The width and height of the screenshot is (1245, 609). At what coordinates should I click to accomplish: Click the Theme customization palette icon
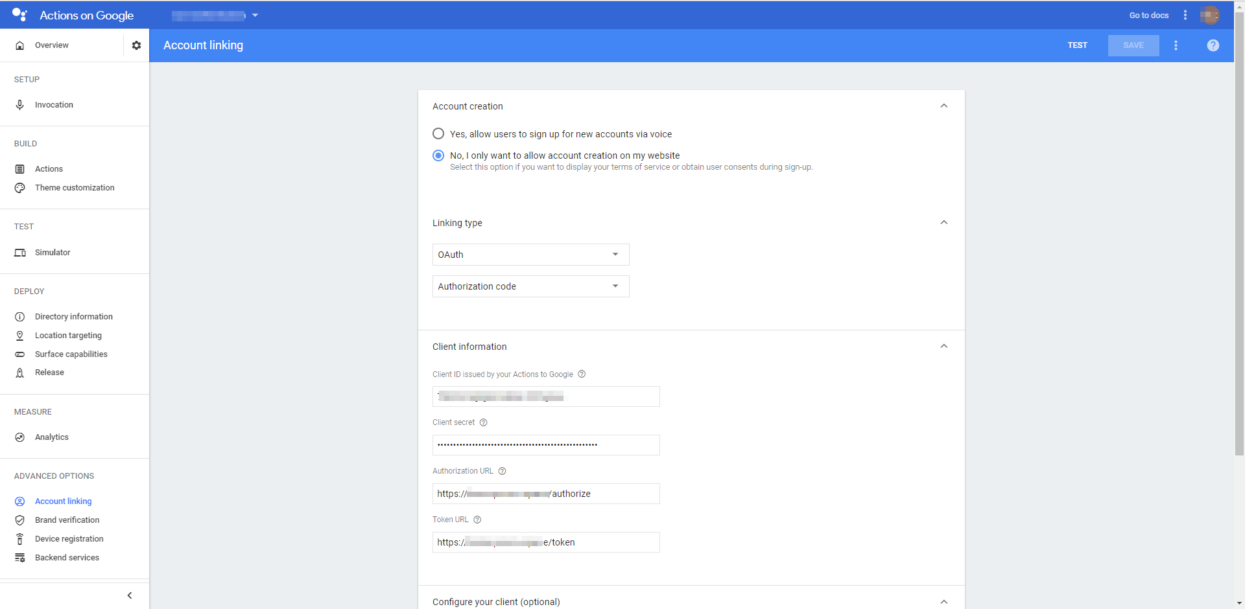[x=20, y=188]
